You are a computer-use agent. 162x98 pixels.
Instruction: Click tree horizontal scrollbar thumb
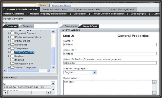(23, 71)
